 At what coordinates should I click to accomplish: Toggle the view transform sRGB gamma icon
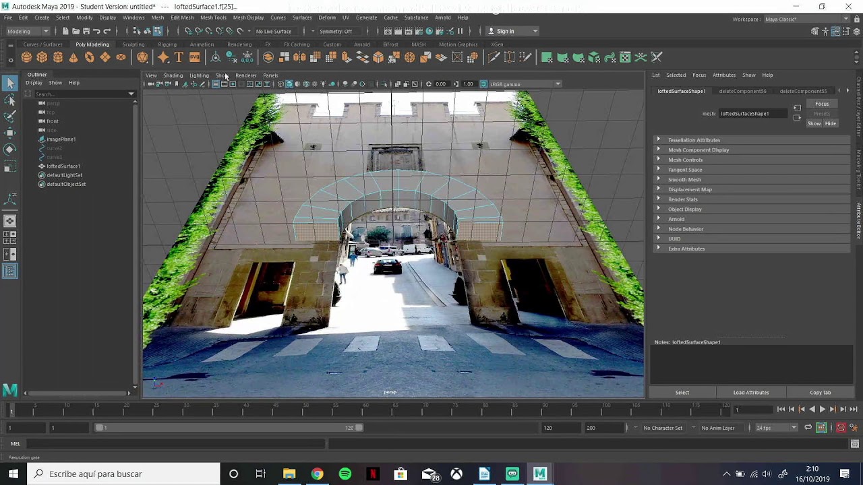(483, 84)
